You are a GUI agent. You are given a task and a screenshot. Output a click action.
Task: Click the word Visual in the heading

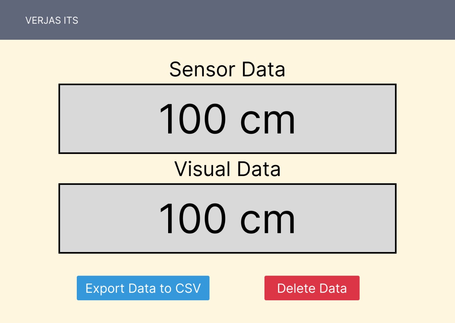point(203,169)
